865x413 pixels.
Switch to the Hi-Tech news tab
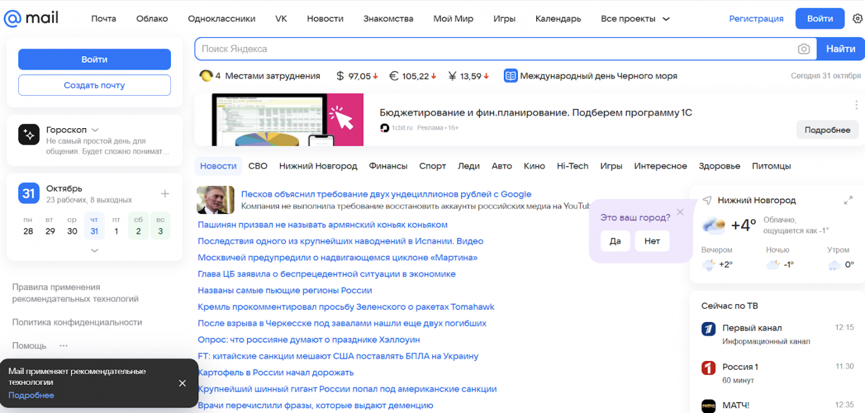pyautogui.click(x=573, y=166)
